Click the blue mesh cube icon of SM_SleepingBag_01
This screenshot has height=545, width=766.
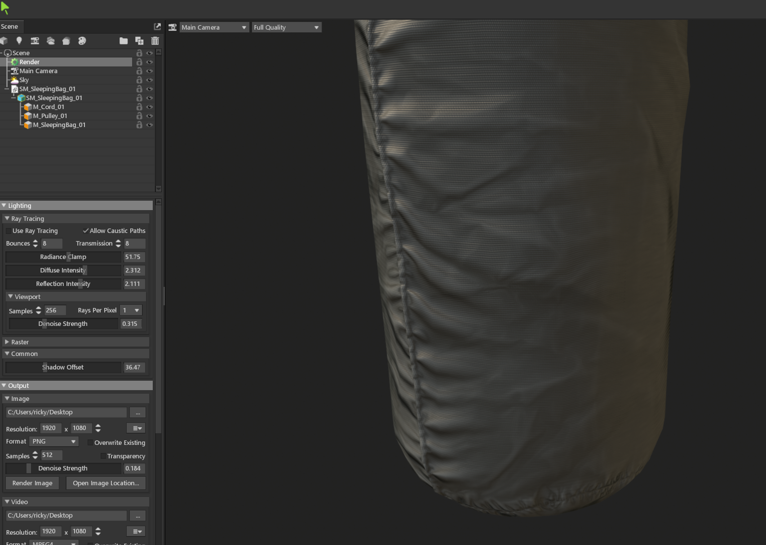click(21, 98)
